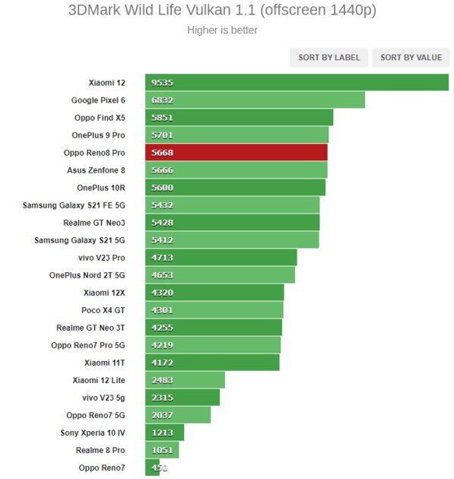Click the red Oppo Reno8 Pro bar
Image resolution: width=454 pixels, height=479 pixels.
point(237,152)
